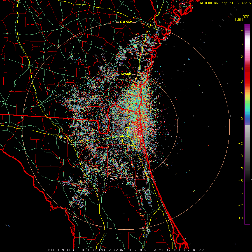The width and height of the screenshot is (252, 252).
Task: Click the 50 NMI range ring label
Action: (126, 74)
